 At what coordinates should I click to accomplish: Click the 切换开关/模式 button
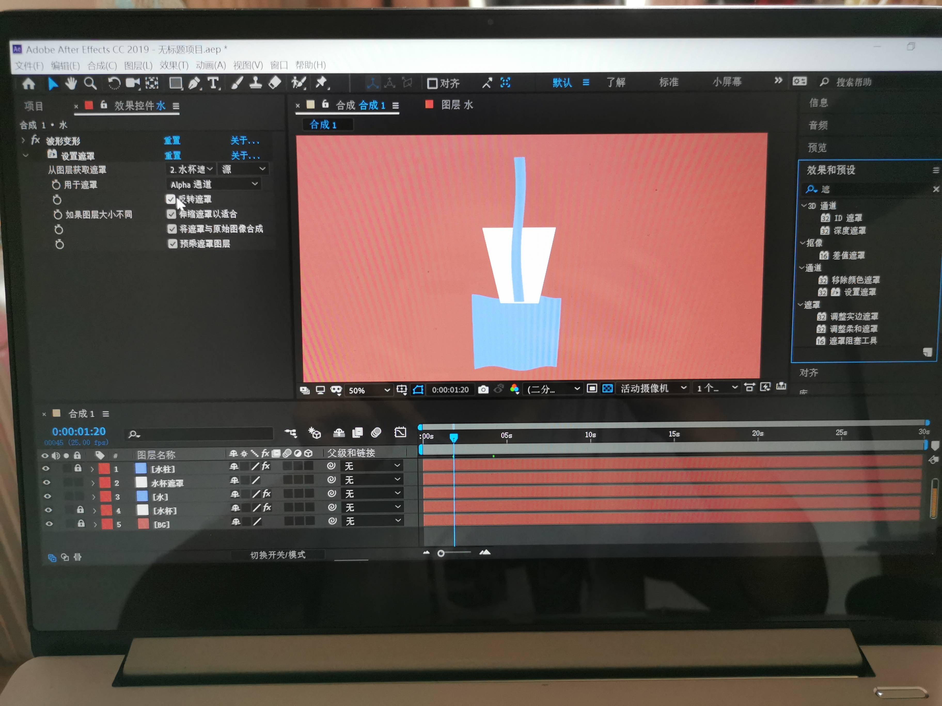coord(278,555)
